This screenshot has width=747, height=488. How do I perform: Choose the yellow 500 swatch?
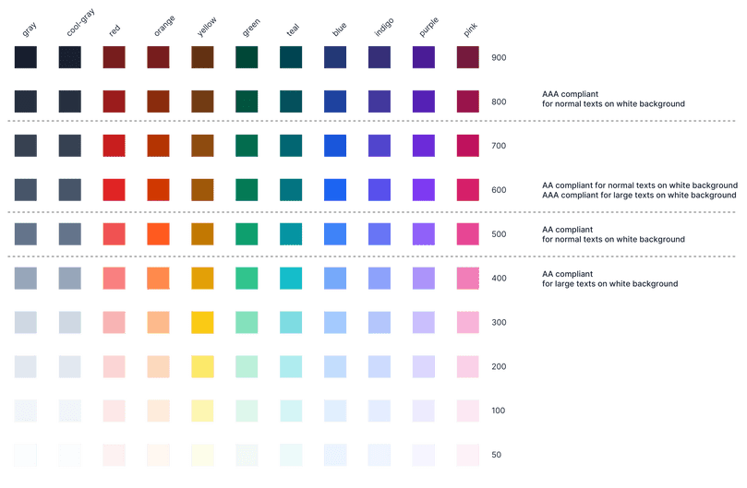(x=202, y=234)
